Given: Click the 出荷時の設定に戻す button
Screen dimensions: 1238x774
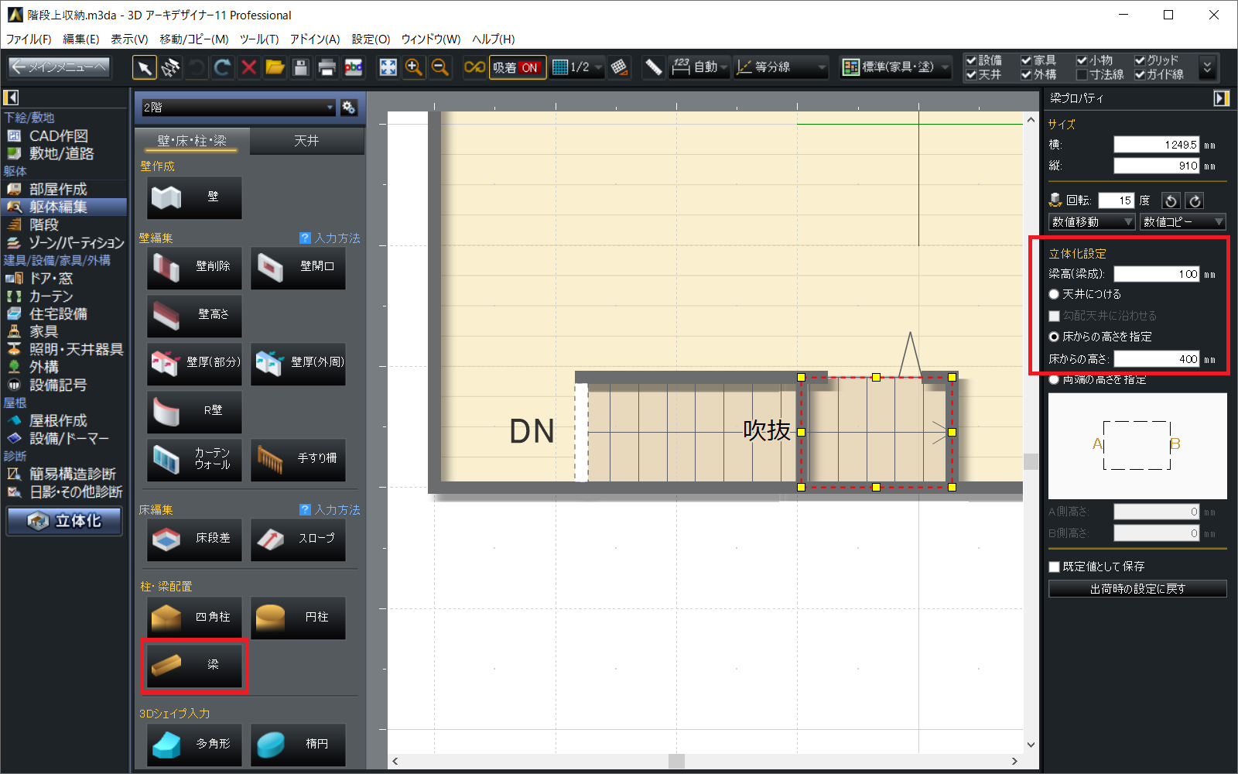Looking at the screenshot, I should click(x=1137, y=589).
